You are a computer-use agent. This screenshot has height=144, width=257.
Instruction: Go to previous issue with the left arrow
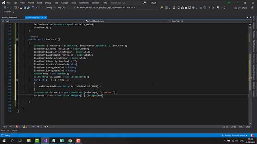tap(33, 127)
